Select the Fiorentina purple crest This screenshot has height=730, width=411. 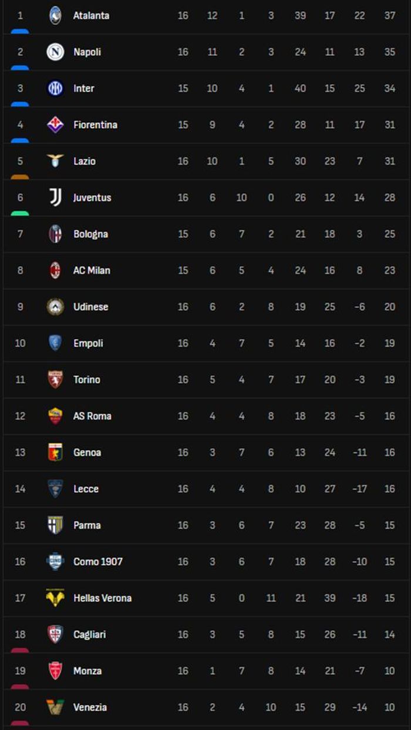pos(55,125)
